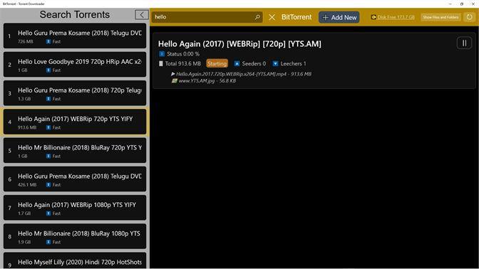Select Hello Mr Billionaire BluRay 720p result
Viewport: 479px width, 269px height.
pos(75,151)
